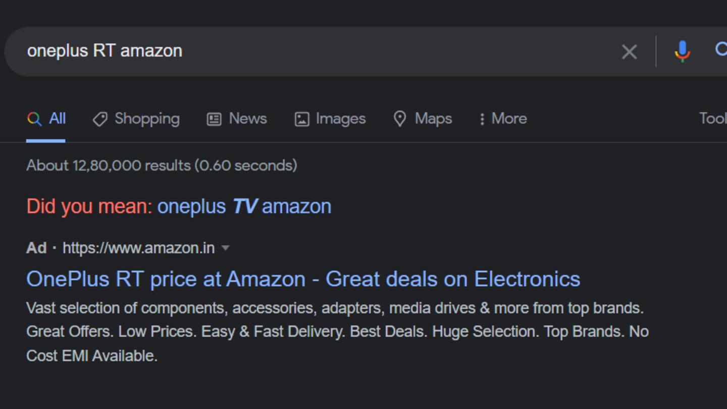Screen dimensions: 727x409
Task: Focus the search box containing 'oneplus RT amazon'
Action: (313, 51)
